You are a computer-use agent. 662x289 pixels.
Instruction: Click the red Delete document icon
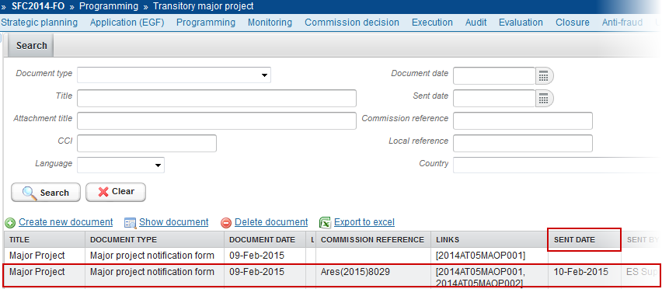click(226, 223)
